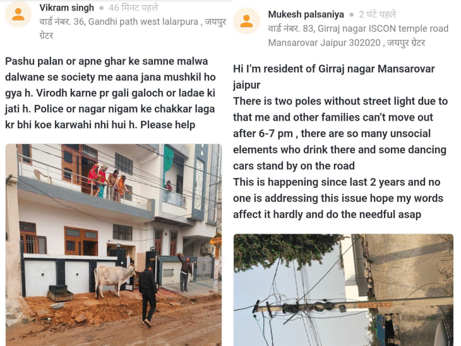461x346 pixels.
Task: Open the cow and street photo
Action: 114,245
